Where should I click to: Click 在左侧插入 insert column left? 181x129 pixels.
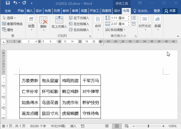79,24
